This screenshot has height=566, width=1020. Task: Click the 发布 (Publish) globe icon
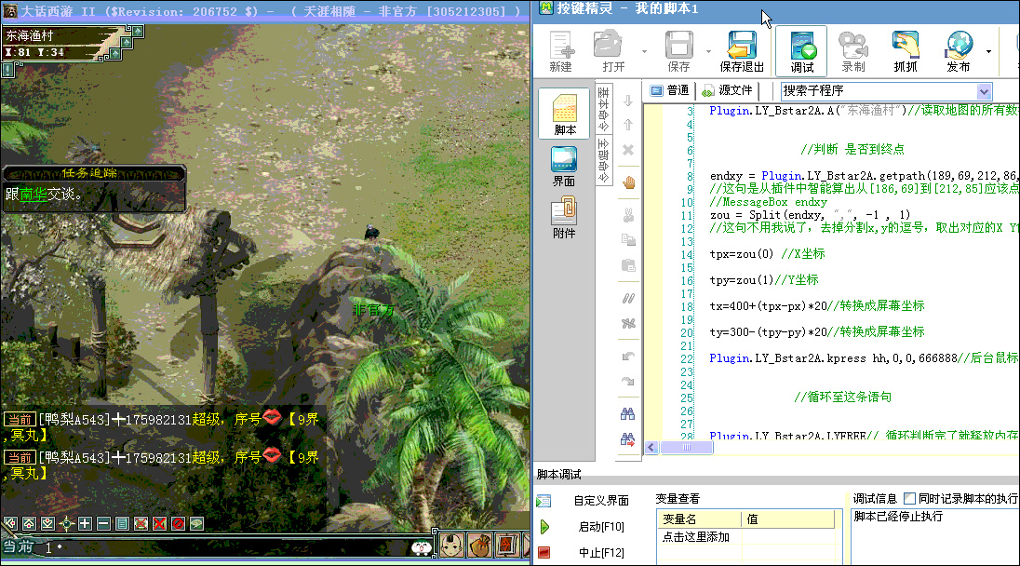tap(959, 51)
